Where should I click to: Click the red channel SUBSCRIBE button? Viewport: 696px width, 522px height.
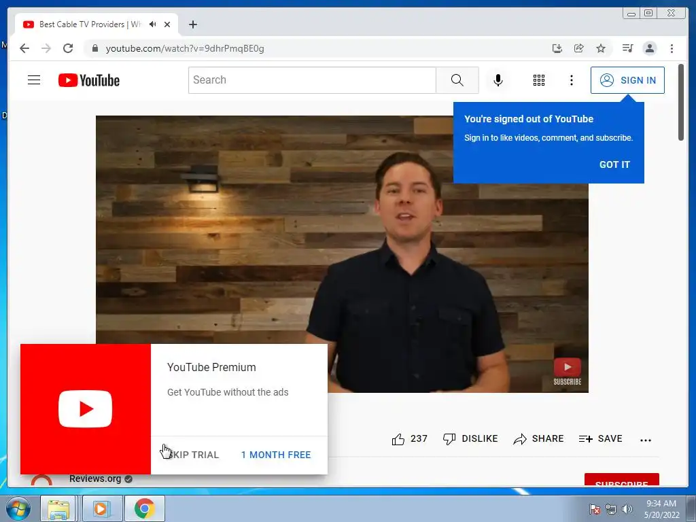pos(621,480)
